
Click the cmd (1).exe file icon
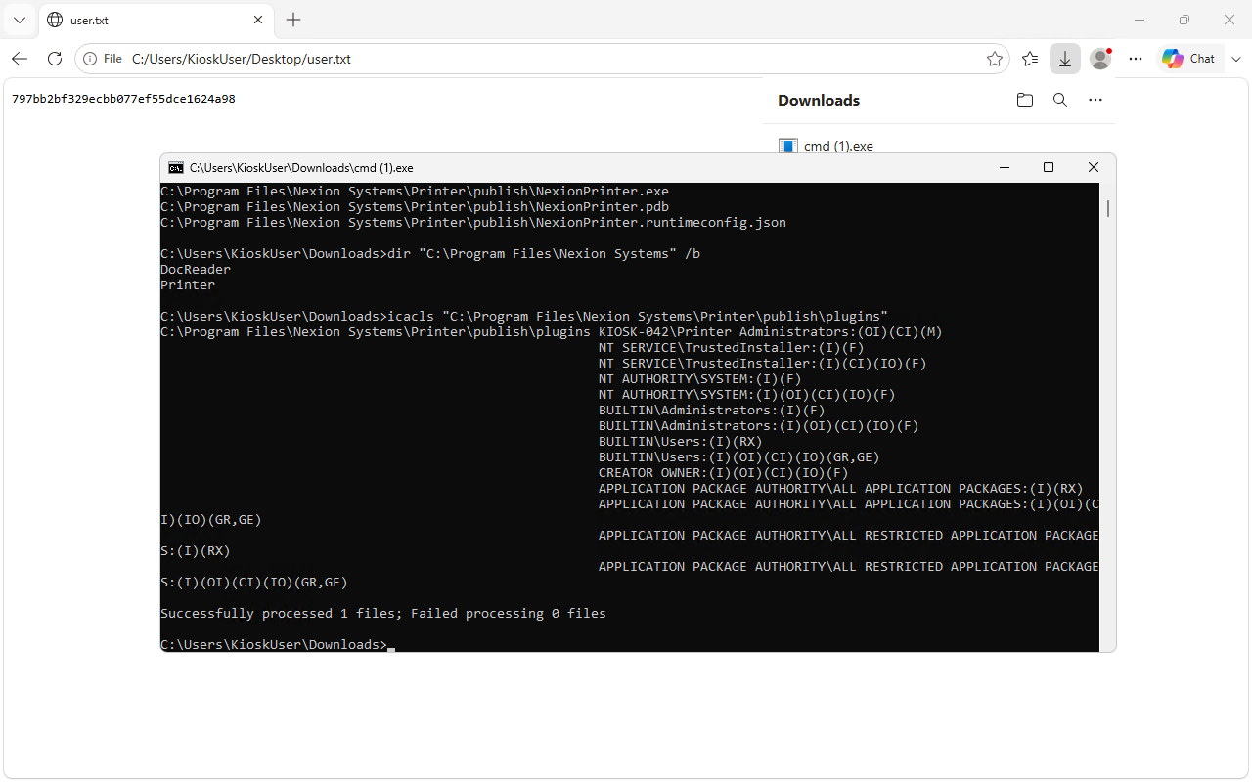click(x=788, y=146)
